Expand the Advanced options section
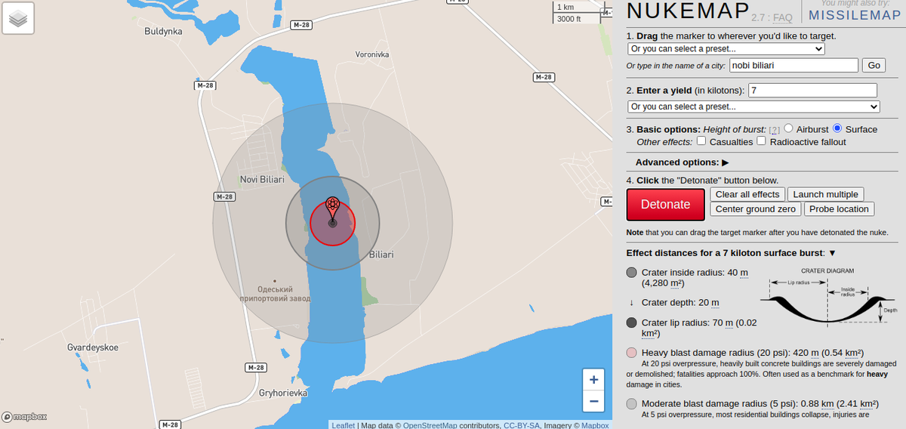Viewport: 906px width, 429px height. (682, 162)
